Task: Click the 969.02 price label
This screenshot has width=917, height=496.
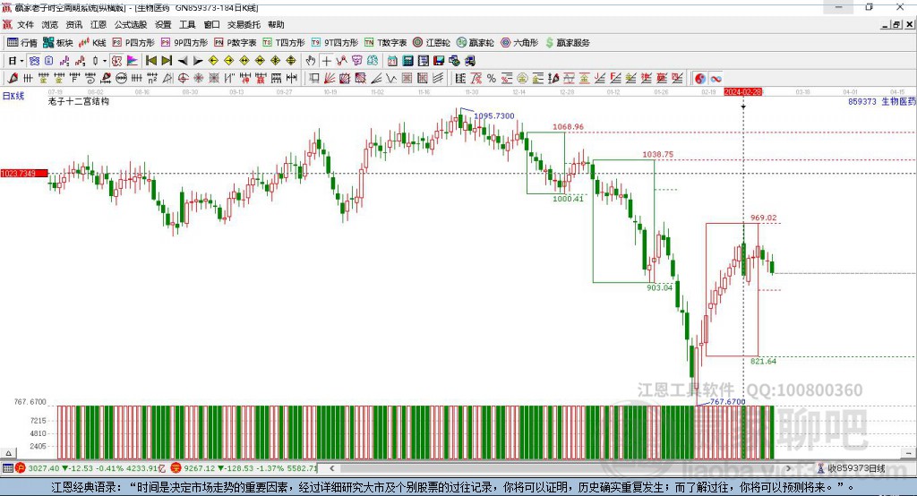Action: [x=763, y=218]
